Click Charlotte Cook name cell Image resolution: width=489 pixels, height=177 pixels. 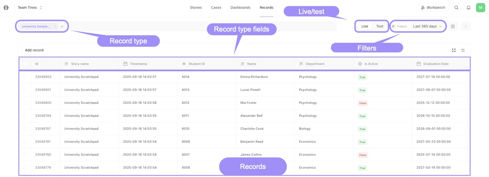[252, 129]
